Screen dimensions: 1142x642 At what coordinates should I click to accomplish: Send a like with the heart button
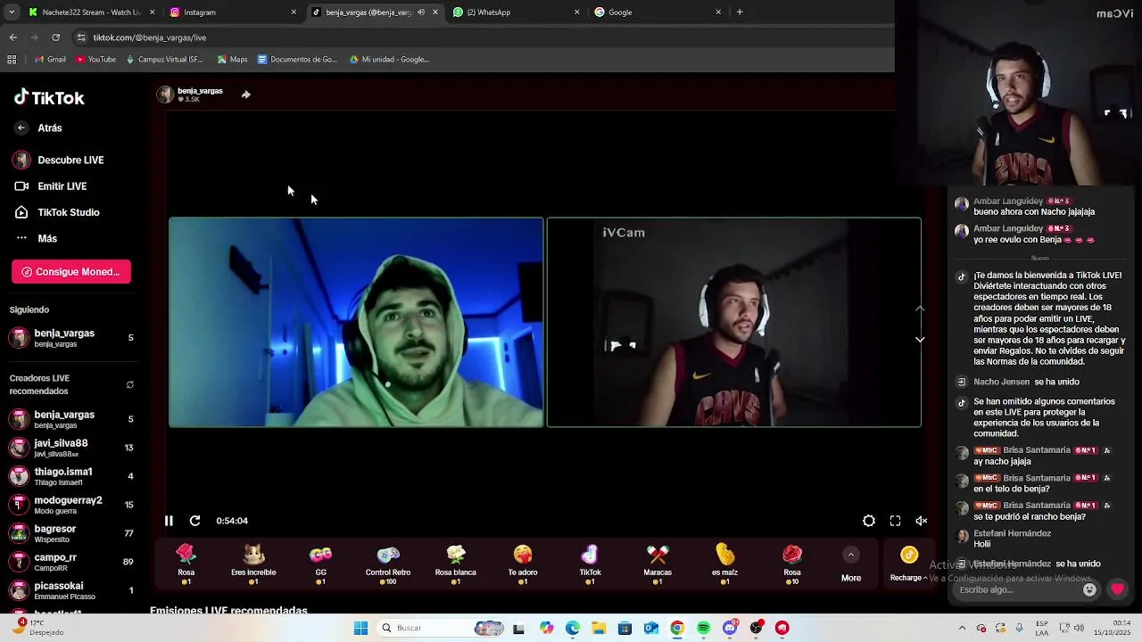coord(1117,589)
